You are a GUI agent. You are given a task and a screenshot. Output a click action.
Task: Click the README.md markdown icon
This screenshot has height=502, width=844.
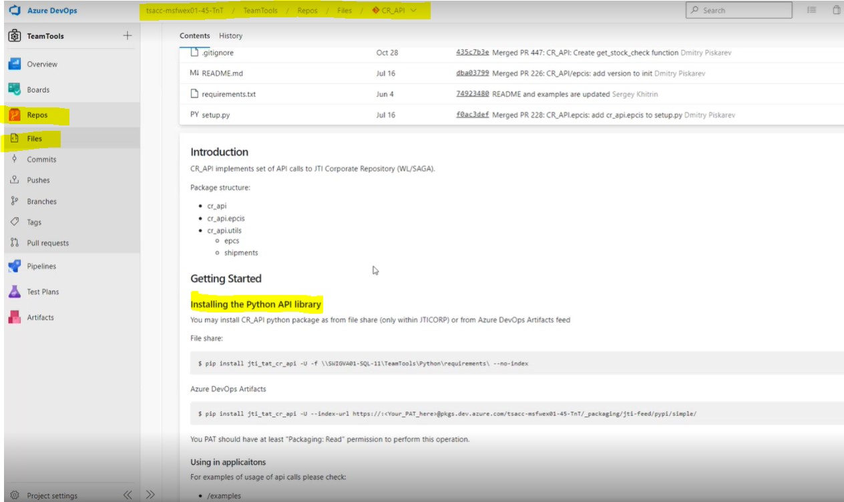(x=195, y=73)
